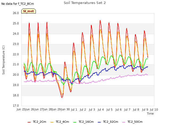Click the Jun 25 x-axis date label
Viewport: 170px width, 127px height.
coord(21,110)
